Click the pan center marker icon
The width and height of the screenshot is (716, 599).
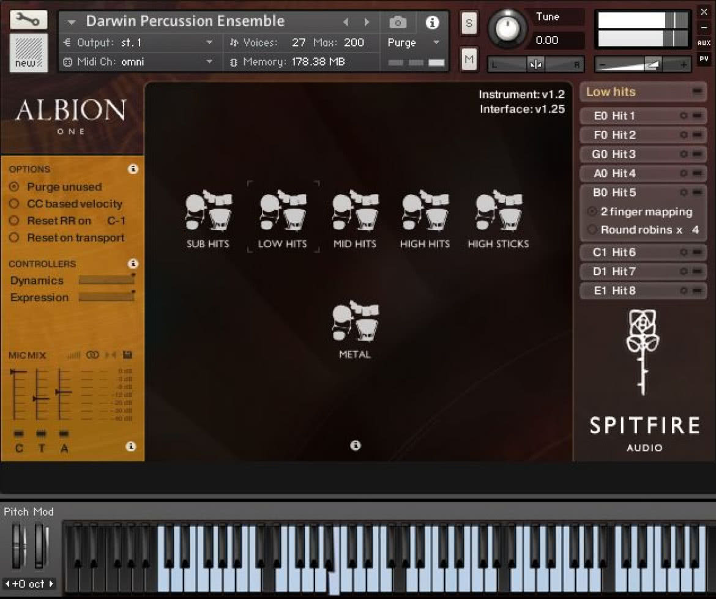coord(535,64)
